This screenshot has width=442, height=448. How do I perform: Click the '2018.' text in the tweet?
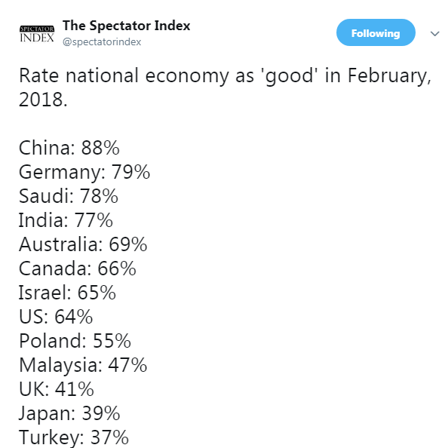pos(43,100)
